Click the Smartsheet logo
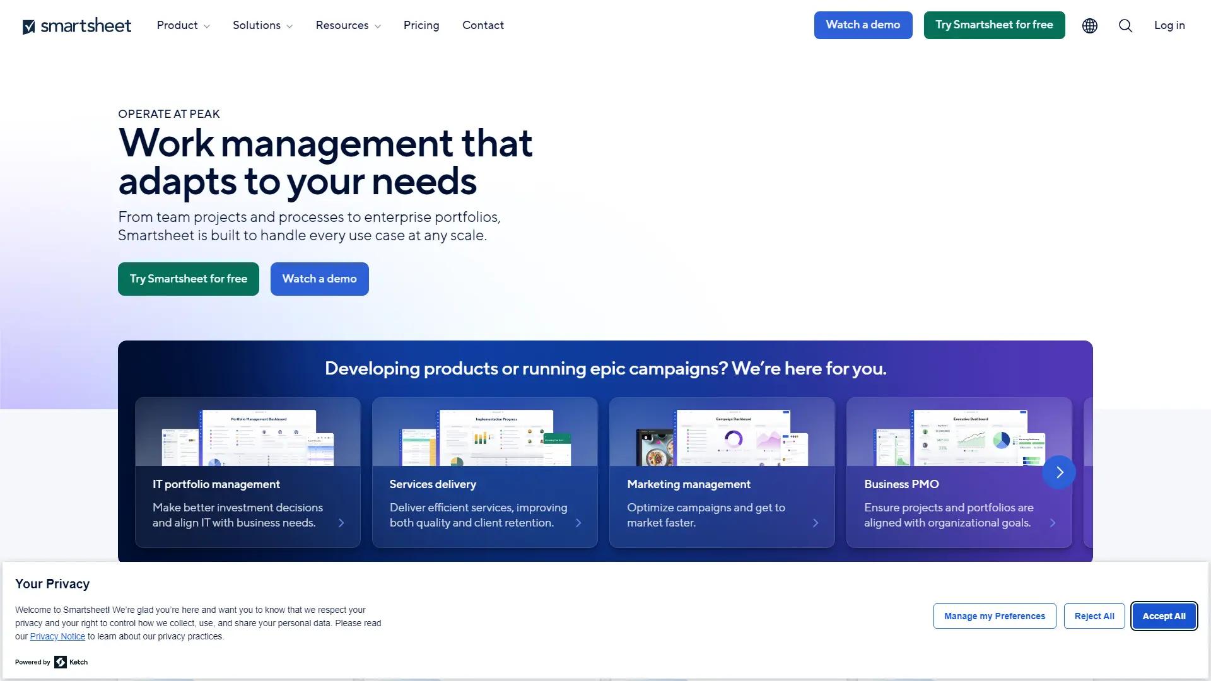The height and width of the screenshot is (681, 1211). click(x=77, y=25)
